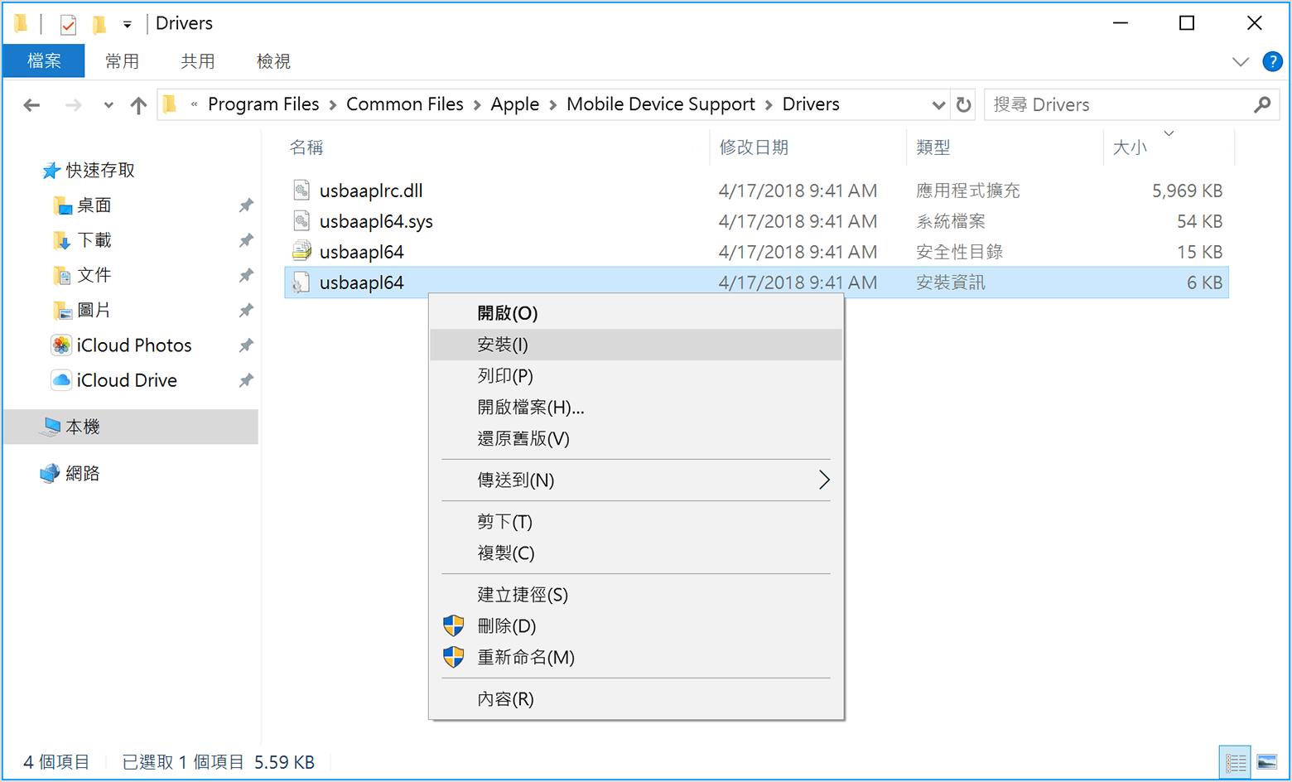Choose 剪下(T) from the context menu
The width and height of the screenshot is (1292, 782).
[636, 522]
